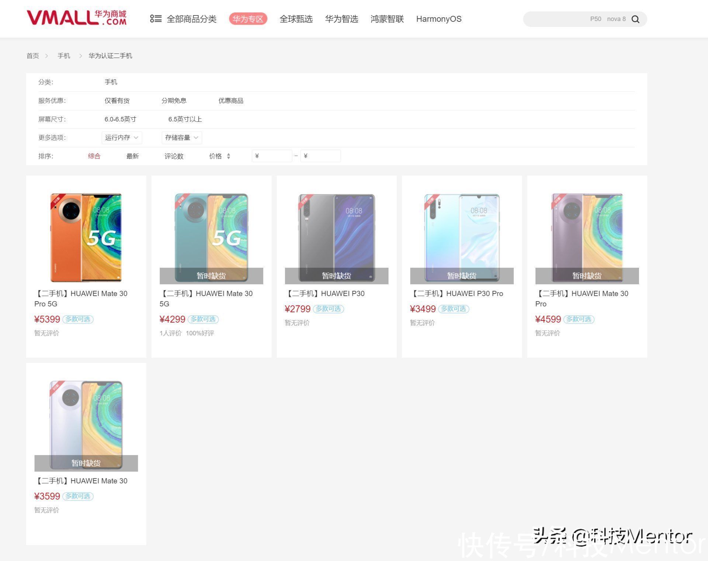Click 暂时缺货 banner on P30 Pro
The height and width of the screenshot is (561, 708).
pyautogui.click(x=462, y=276)
